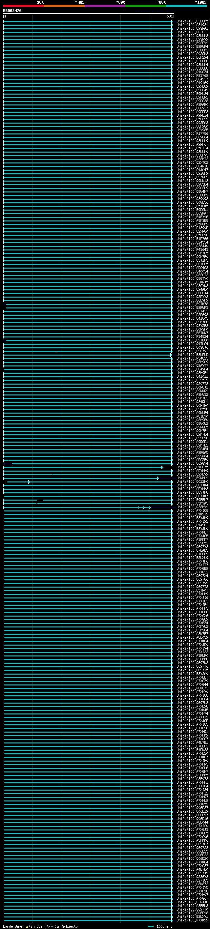Select hit label UniRef100_B9SPV9

pyautogui.click(x=192, y=39)
